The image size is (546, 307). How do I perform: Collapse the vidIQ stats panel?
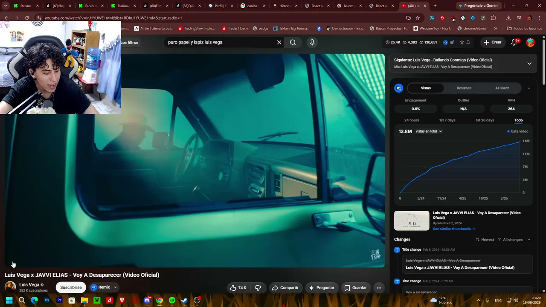(529, 88)
